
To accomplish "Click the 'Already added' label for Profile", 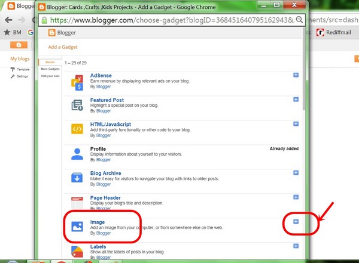I will coord(284,148).
